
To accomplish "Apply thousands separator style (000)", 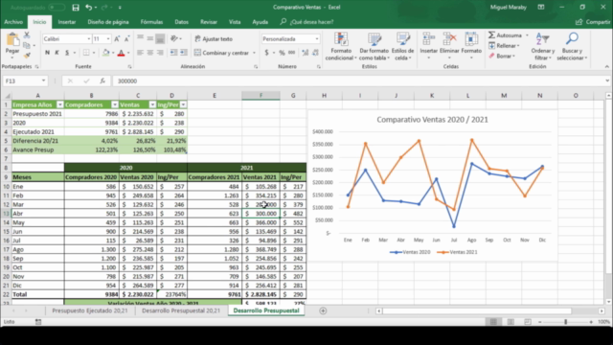I will coord(291,53).
